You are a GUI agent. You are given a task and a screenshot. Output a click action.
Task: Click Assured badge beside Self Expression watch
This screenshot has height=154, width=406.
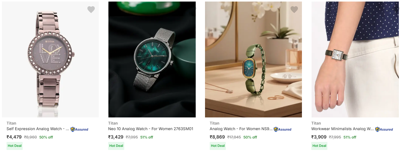(80, 129)
